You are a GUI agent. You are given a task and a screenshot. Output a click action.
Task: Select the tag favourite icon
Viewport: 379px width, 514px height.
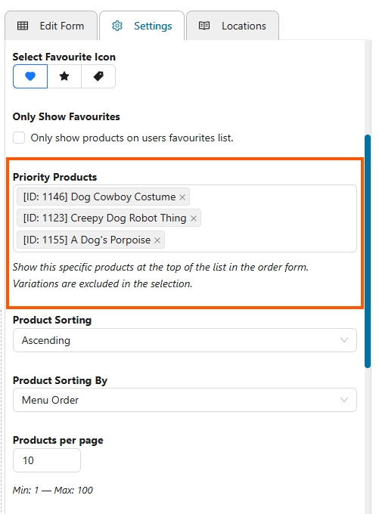coord(98,76)
